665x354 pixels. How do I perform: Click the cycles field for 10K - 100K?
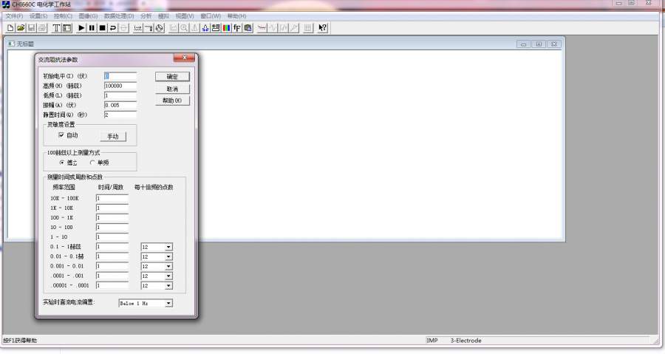pyautogui.click(x=112, y=198)
